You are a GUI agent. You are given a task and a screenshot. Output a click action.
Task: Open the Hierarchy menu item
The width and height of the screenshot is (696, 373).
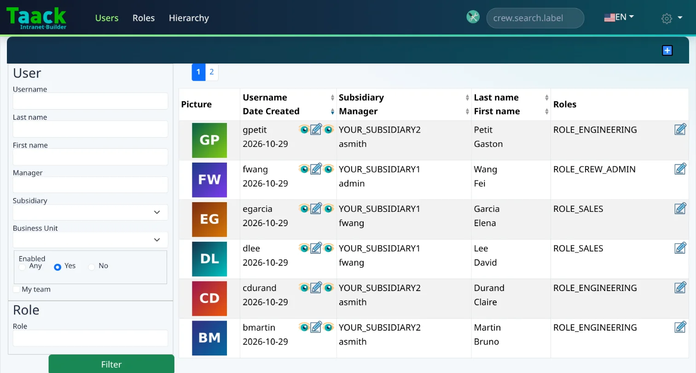[189, 18]
